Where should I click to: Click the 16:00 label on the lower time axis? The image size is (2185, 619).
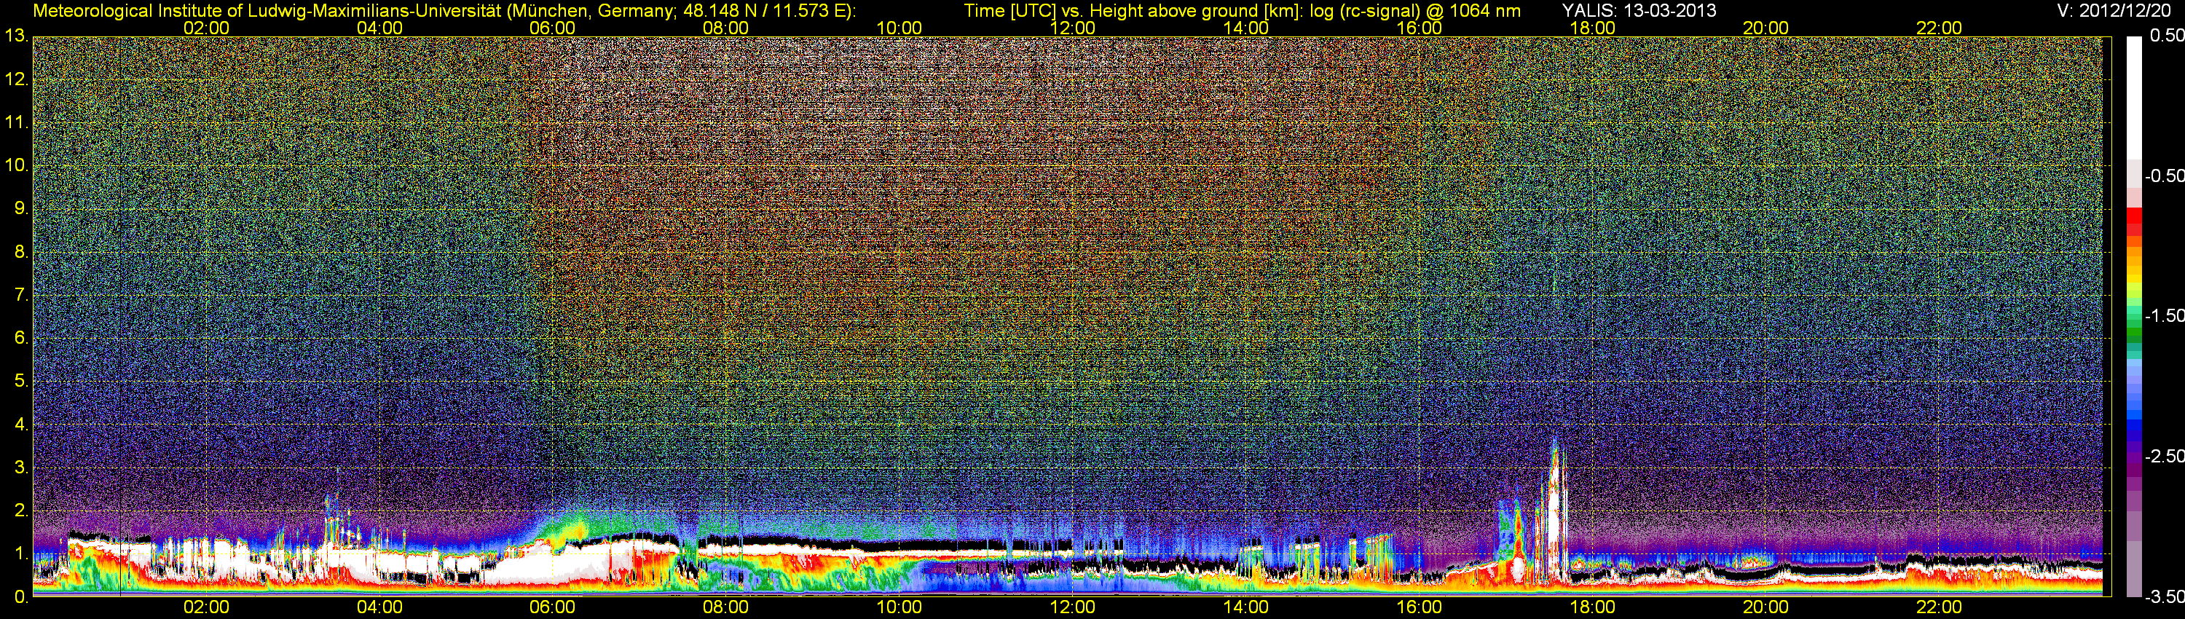tap(1419, 607)
